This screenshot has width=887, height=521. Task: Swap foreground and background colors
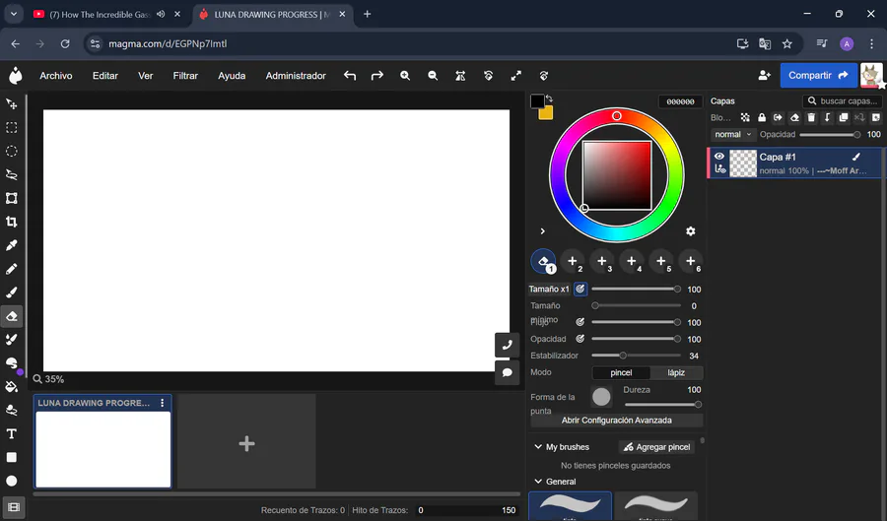[x=549, y=98]
